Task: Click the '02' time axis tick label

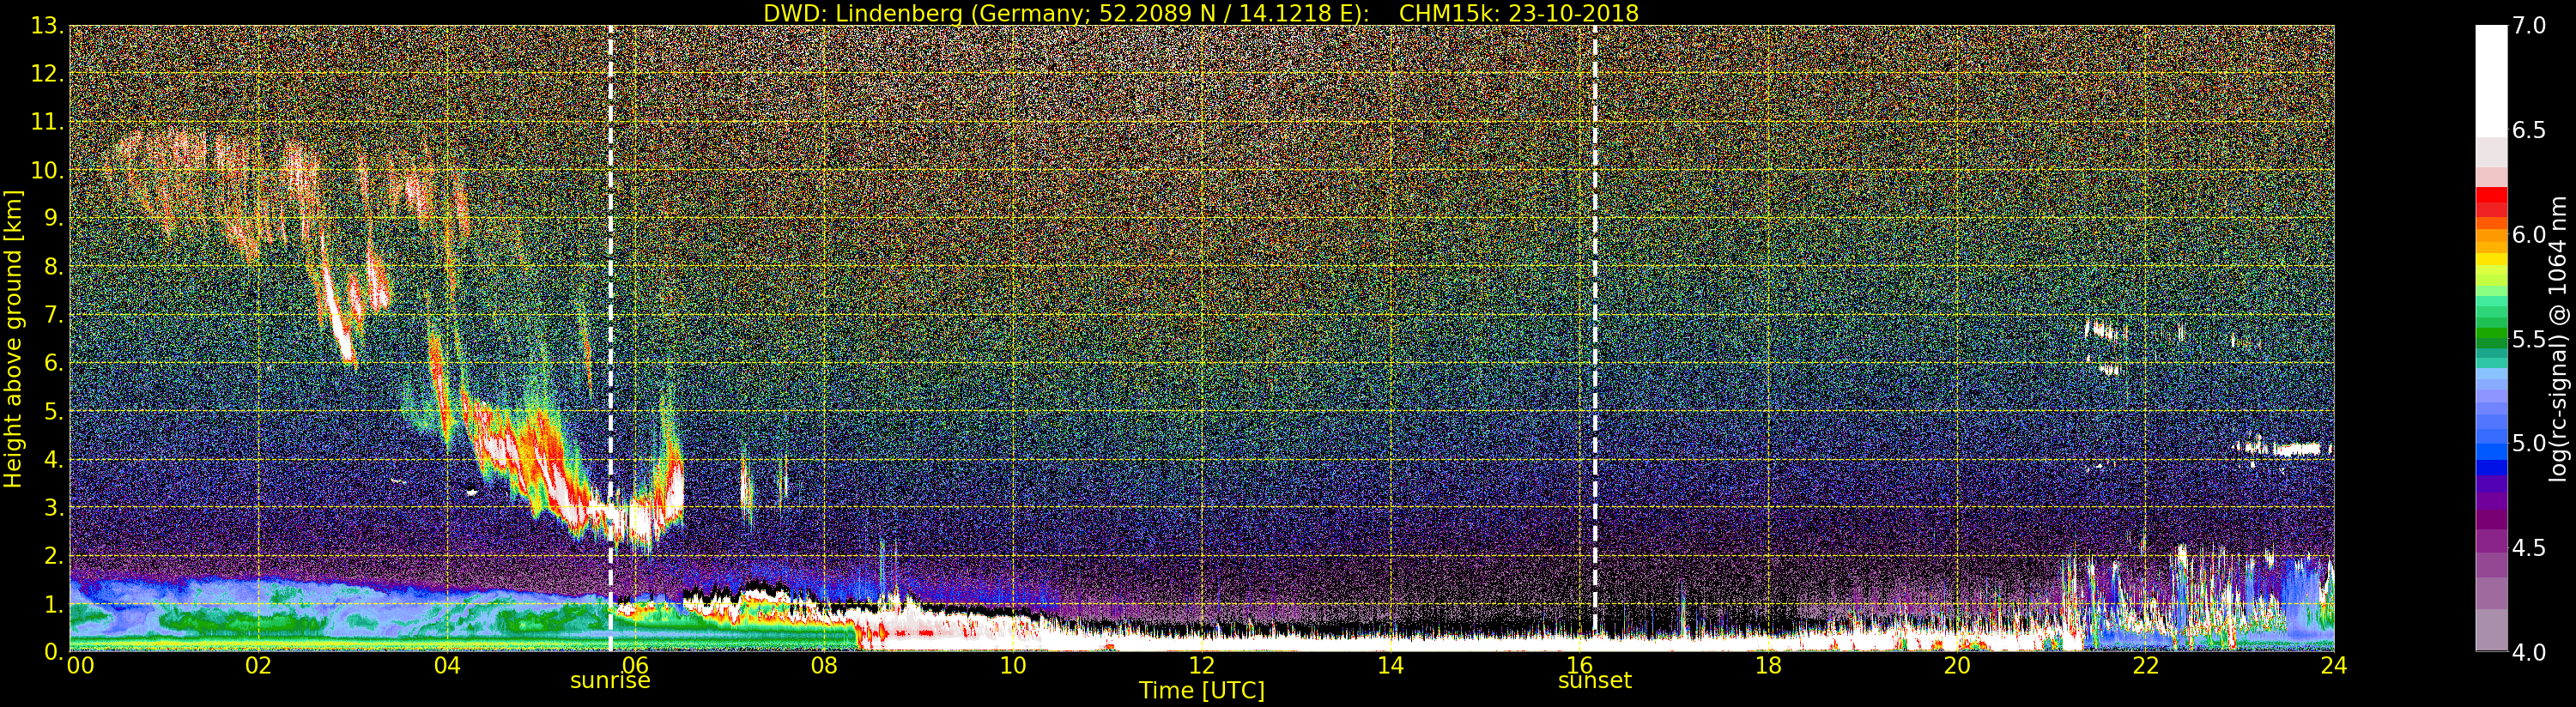Action: (x=258, y=666)
